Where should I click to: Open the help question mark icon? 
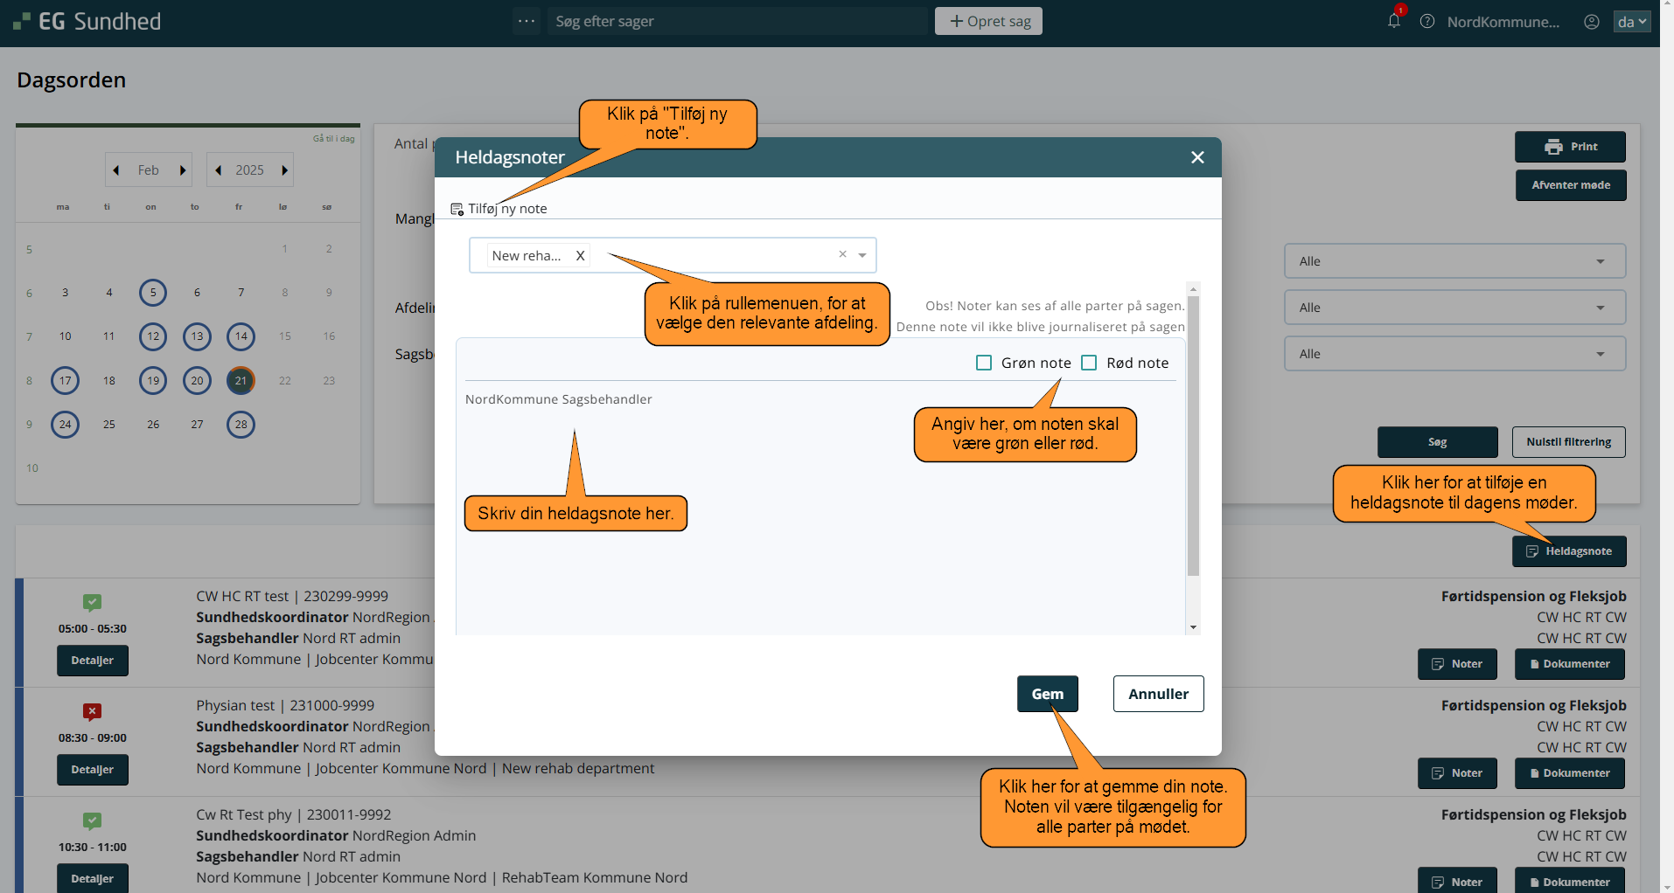click(1426, 22)
